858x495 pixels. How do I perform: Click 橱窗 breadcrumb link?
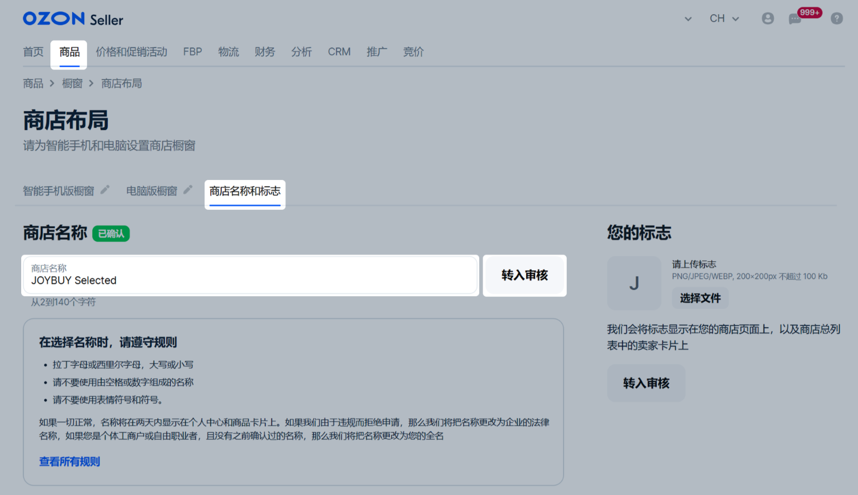72,84
